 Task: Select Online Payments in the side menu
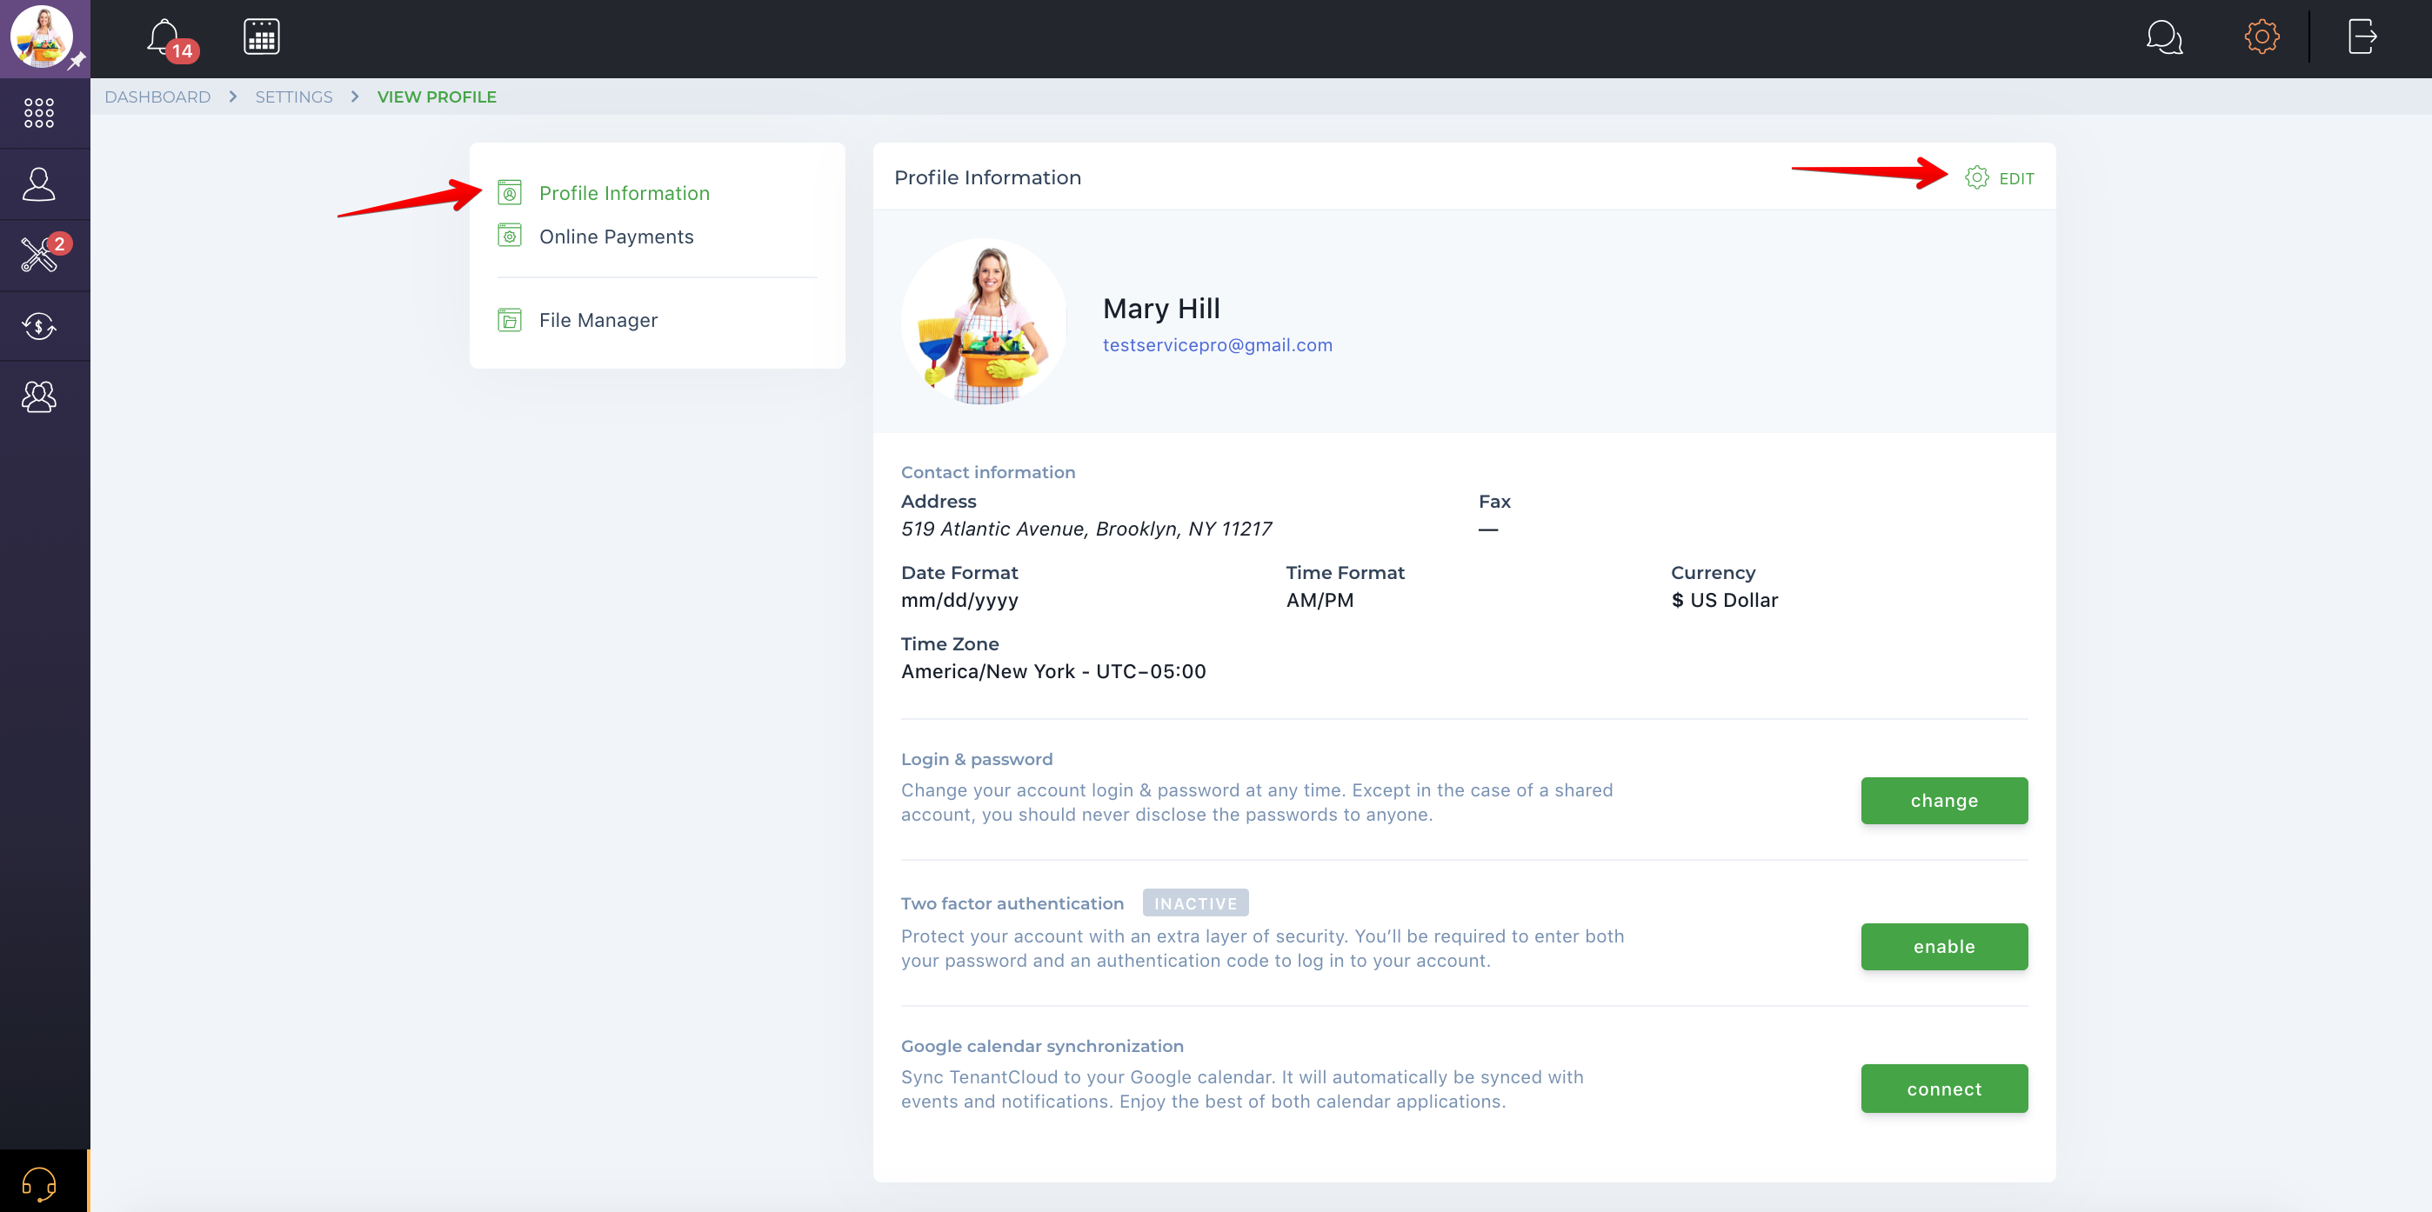tap(616, 237)
